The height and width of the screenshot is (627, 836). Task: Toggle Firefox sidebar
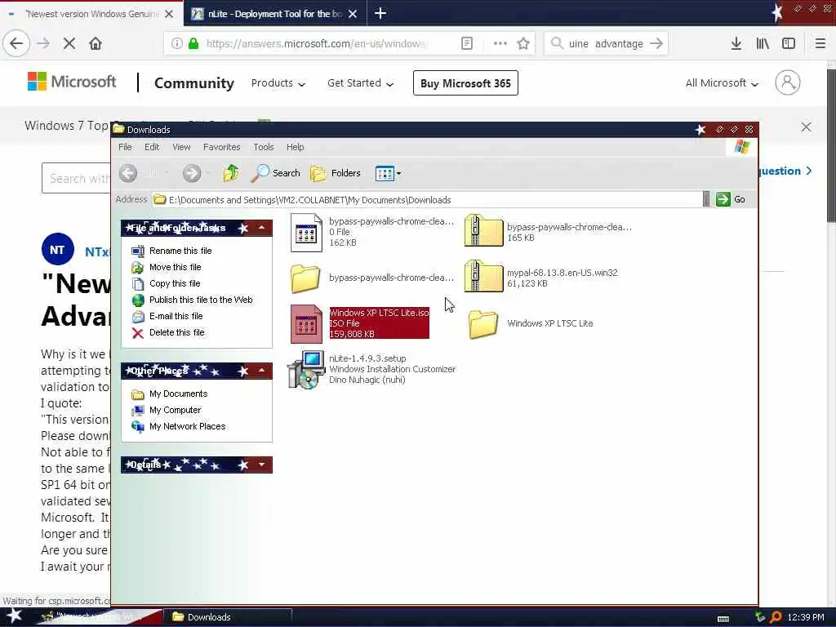pyautogui.click(x=789, y=44)
